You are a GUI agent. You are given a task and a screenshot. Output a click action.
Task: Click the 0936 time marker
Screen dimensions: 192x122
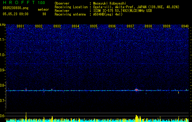click(x=112, y=26)
